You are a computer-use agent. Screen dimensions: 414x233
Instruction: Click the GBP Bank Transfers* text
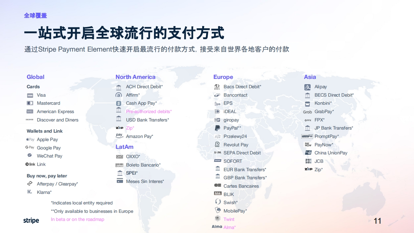[x=245, y=178]
